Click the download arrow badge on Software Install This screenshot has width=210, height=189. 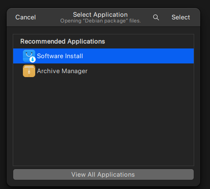33,59
